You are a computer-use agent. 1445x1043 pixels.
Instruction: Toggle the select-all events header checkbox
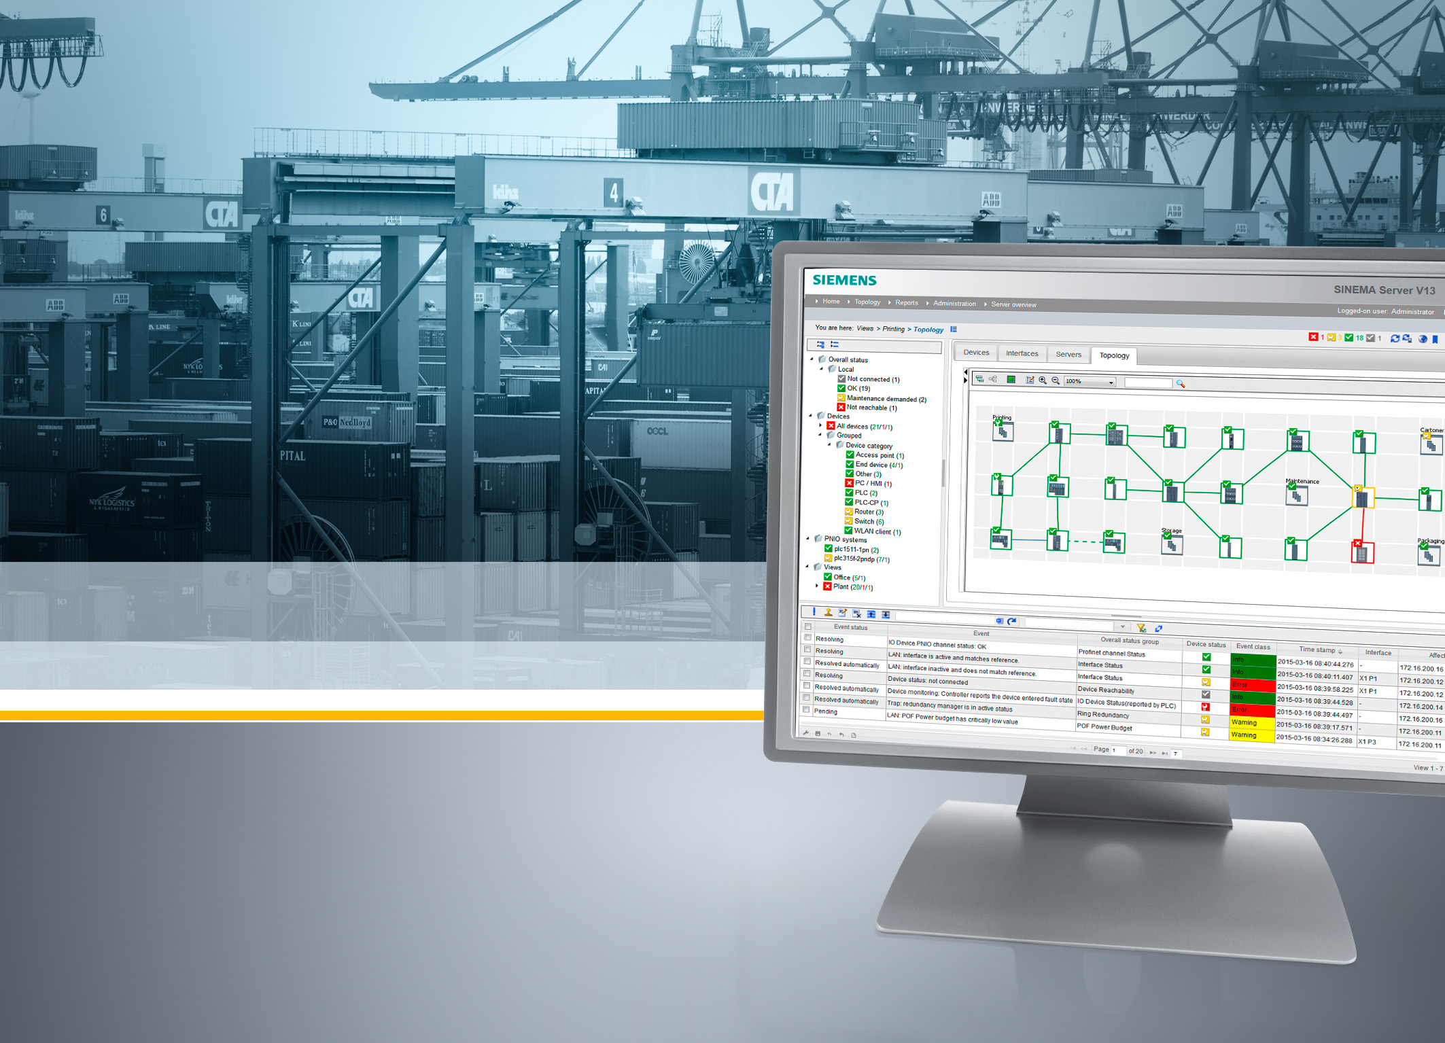[x=808, y=626]
